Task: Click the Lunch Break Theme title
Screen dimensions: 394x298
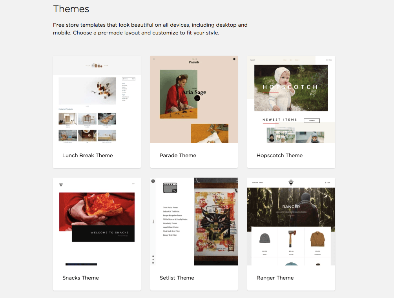Action: click(x=88, y=155)
